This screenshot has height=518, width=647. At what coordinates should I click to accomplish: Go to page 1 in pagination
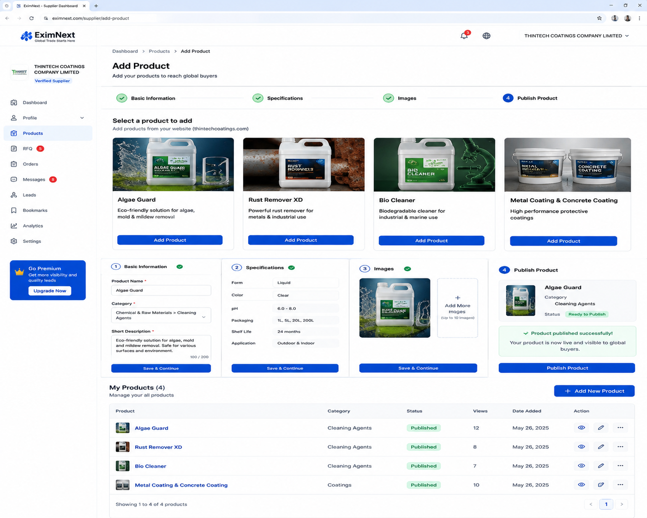pyautogui.click(x=606, y=504)
